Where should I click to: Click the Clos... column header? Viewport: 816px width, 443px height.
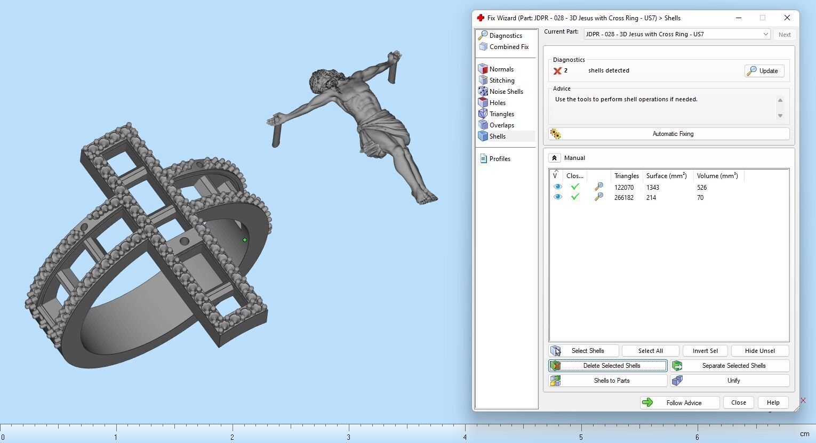575,176
